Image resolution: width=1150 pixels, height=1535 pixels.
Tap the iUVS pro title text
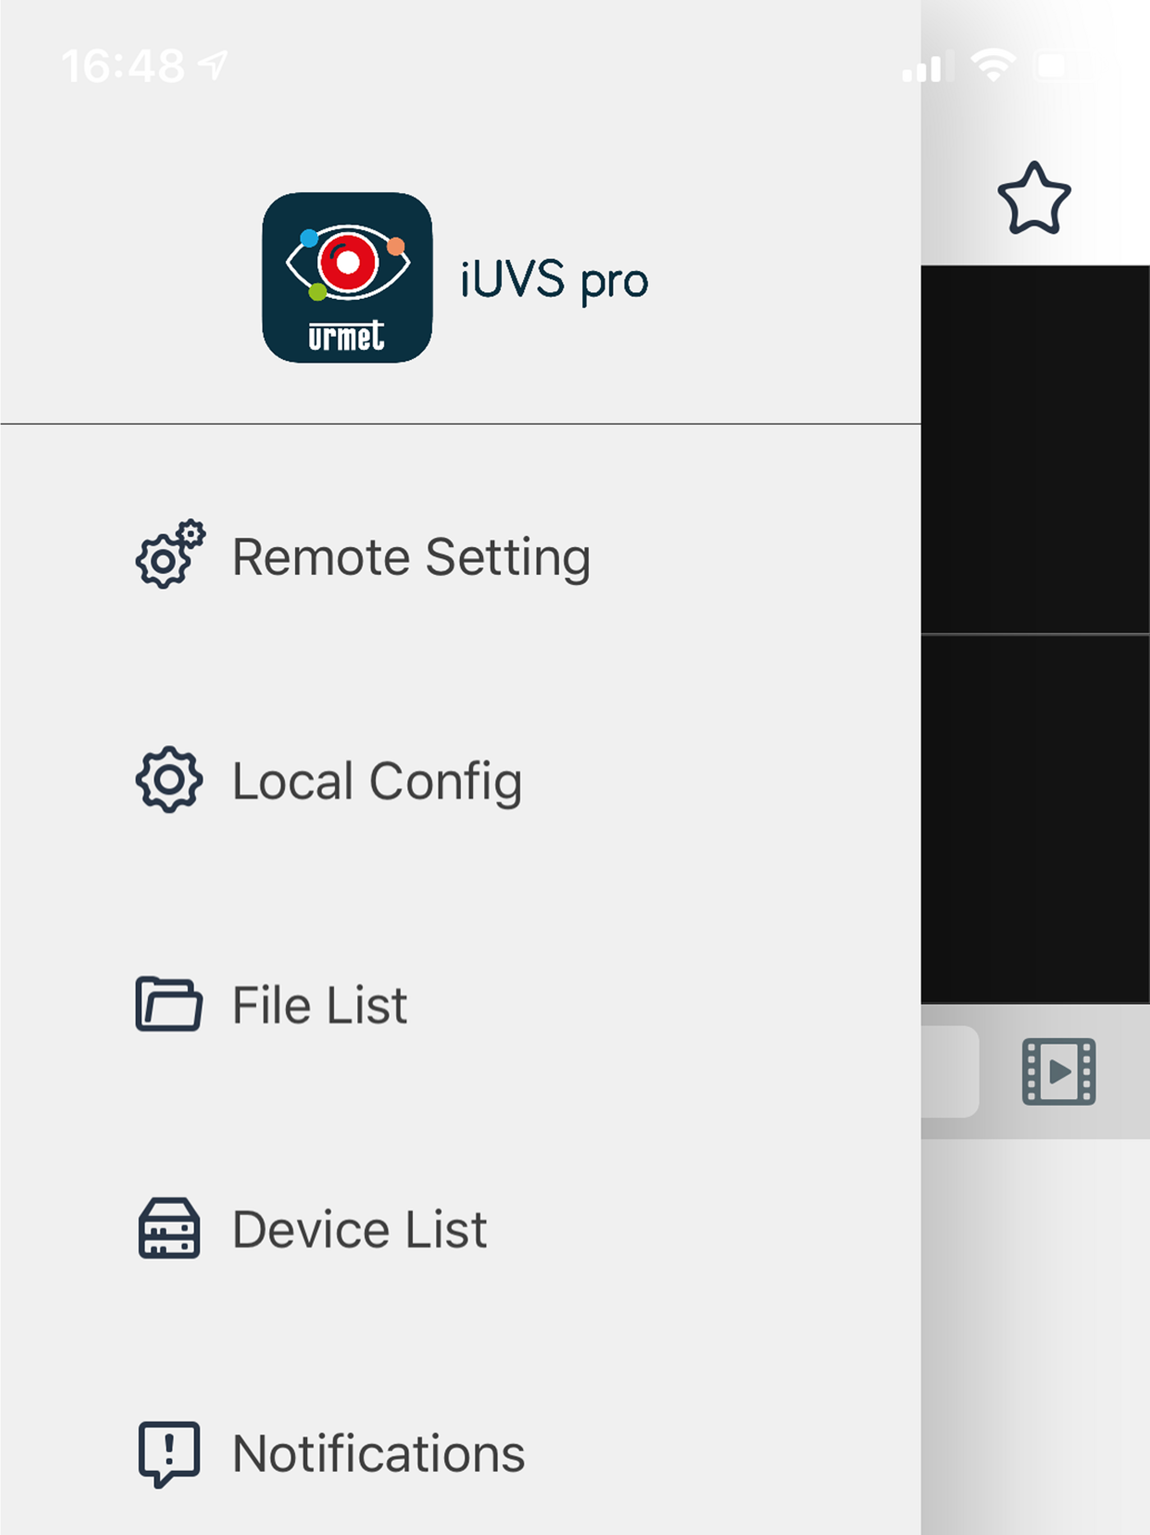[x=555, y=278]
